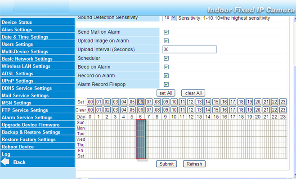Viewport: 296px width, 179px height.
Task: Select Reboot Device
Action: [37, 147]
